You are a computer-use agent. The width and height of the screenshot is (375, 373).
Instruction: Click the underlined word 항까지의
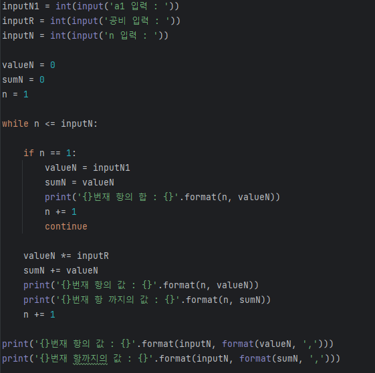pyautogui.click(x=90, y=359)
